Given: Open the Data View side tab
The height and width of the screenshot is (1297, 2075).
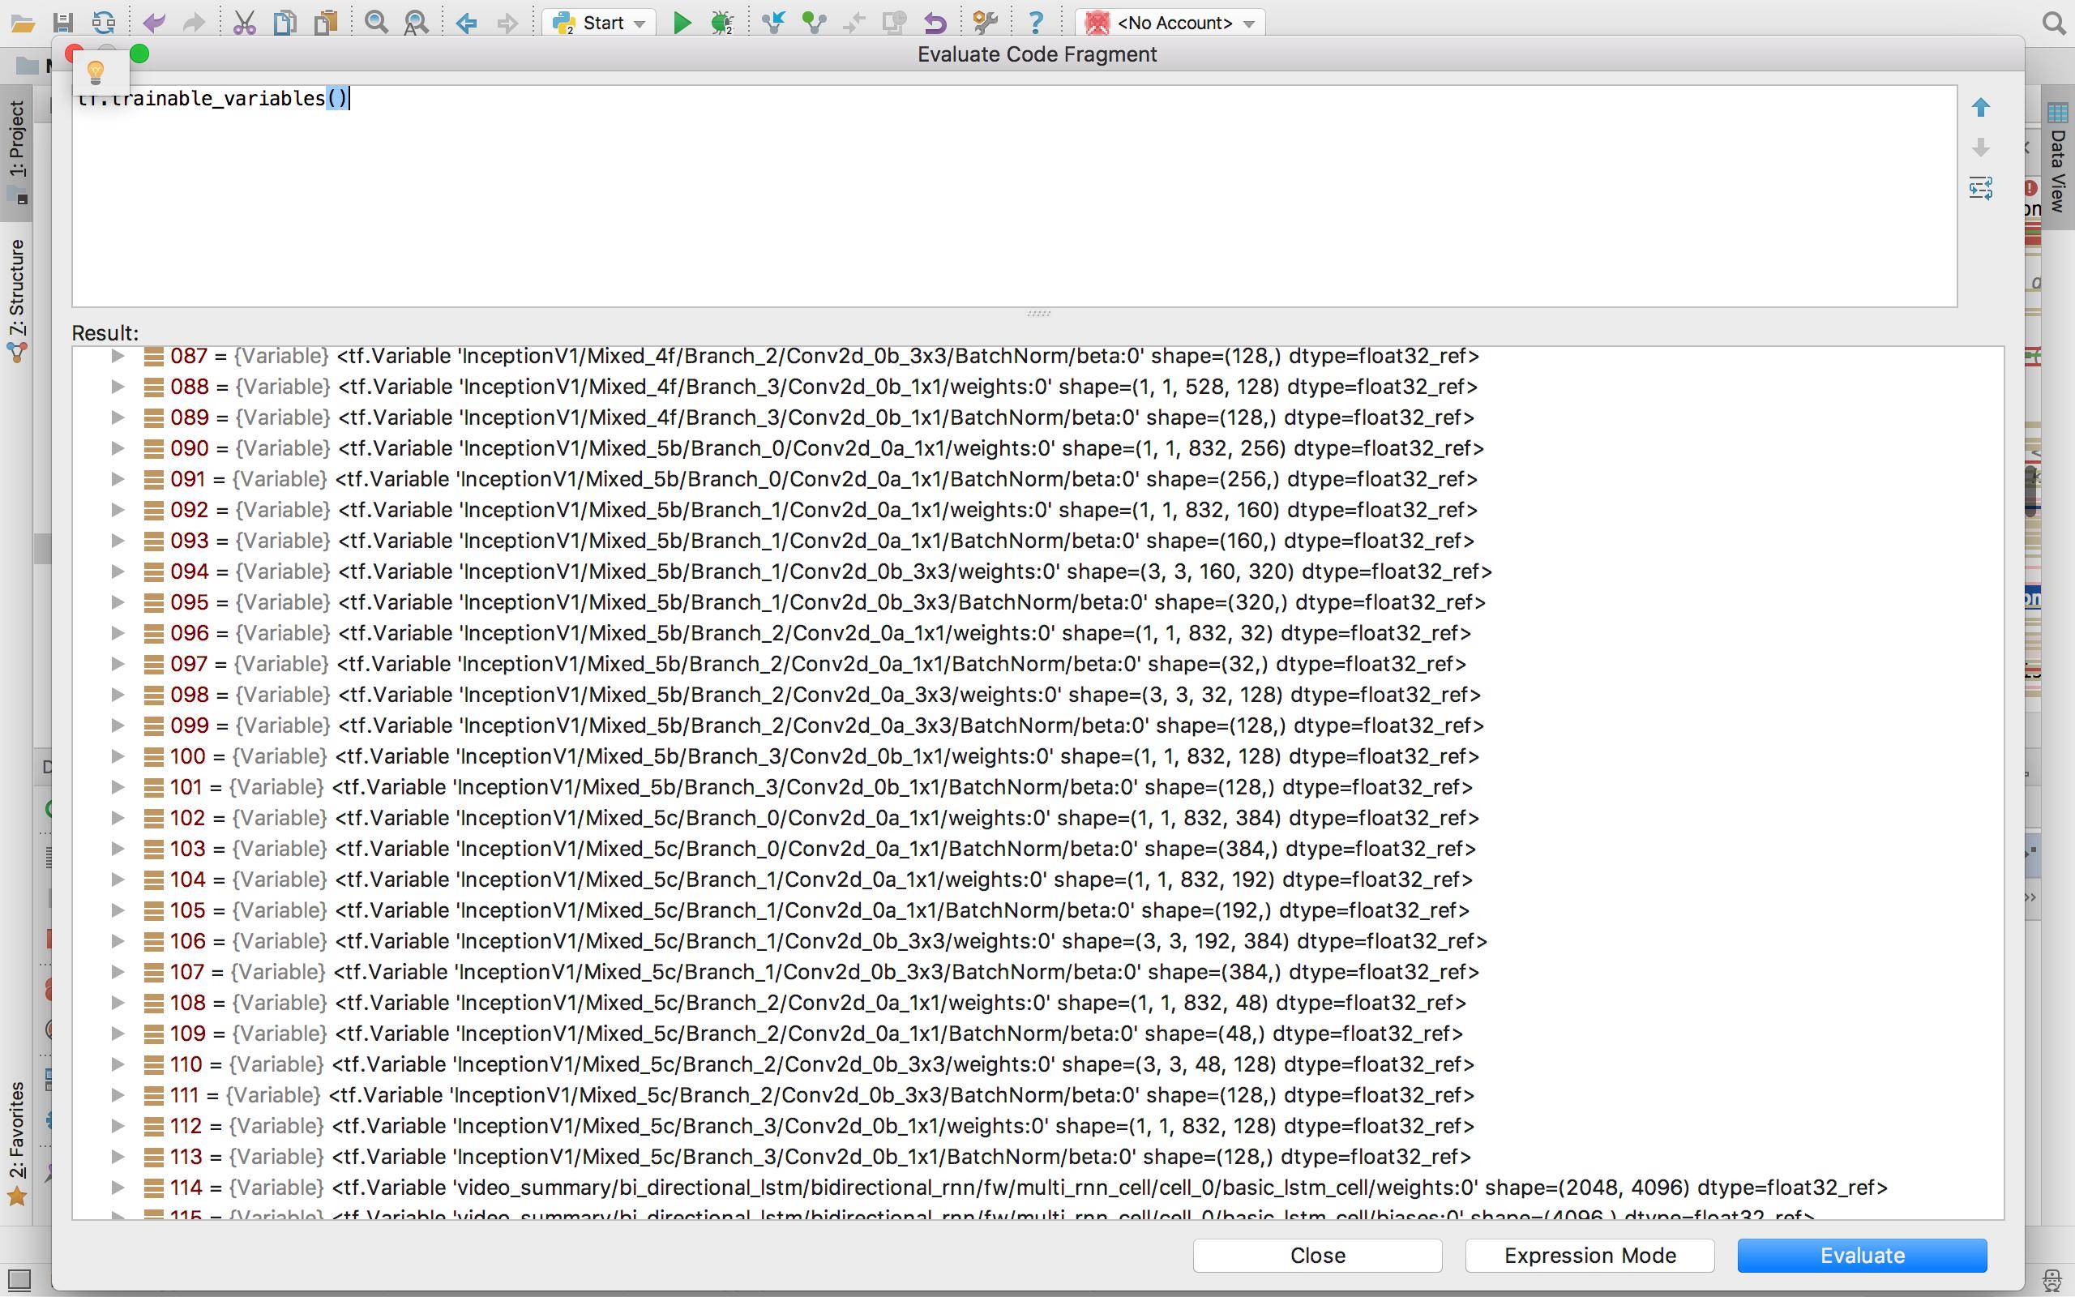Looking at the screenshot, I should [x=2057, y=167].
